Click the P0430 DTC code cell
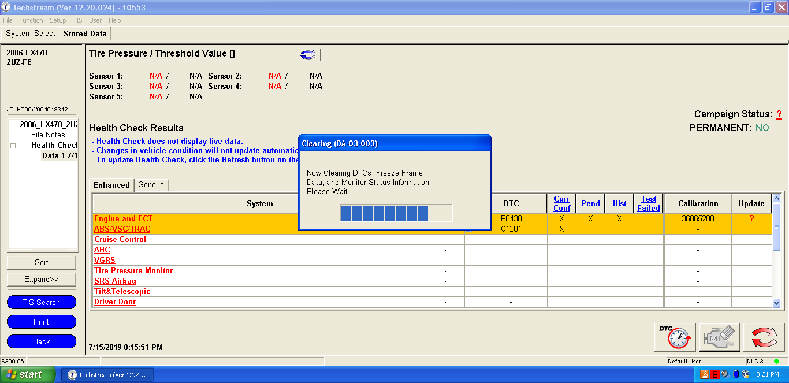The height and width of the screenshot is (383, 789). pos(511,219)
